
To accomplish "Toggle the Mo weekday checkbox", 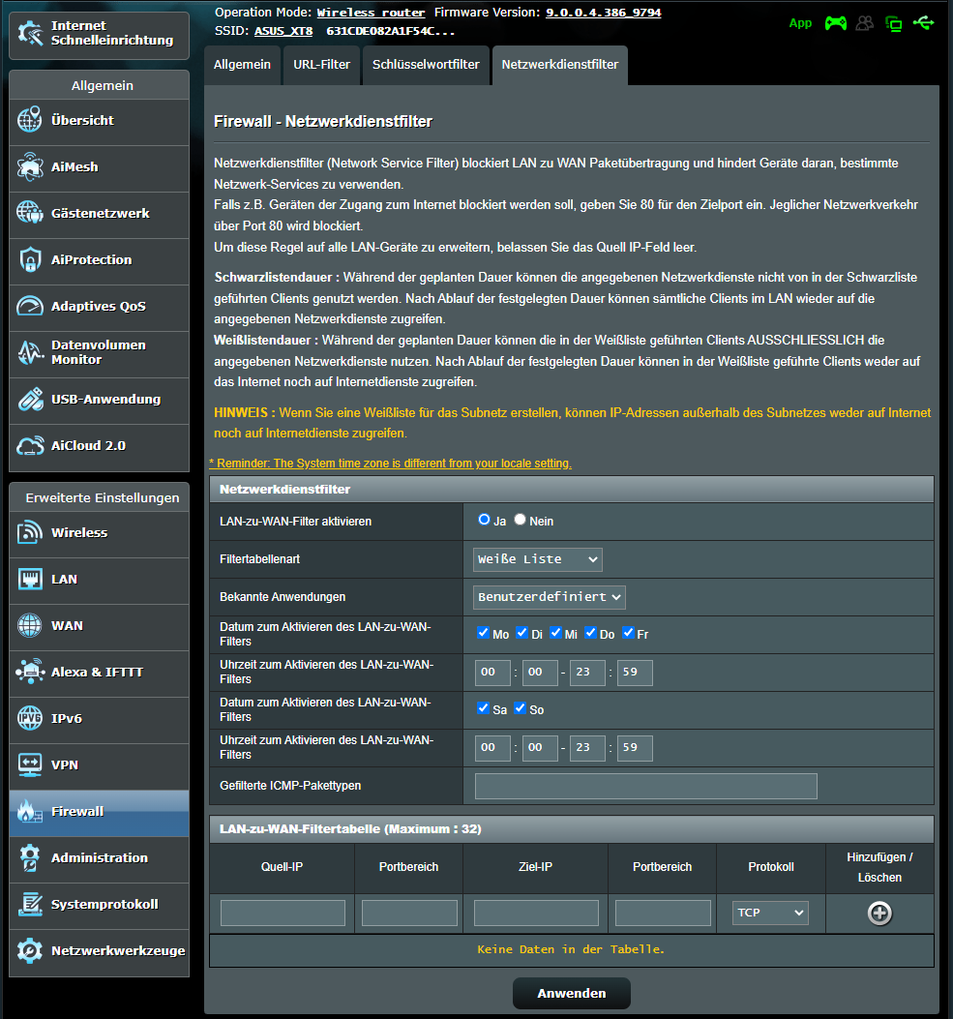I will click(483, 632).
